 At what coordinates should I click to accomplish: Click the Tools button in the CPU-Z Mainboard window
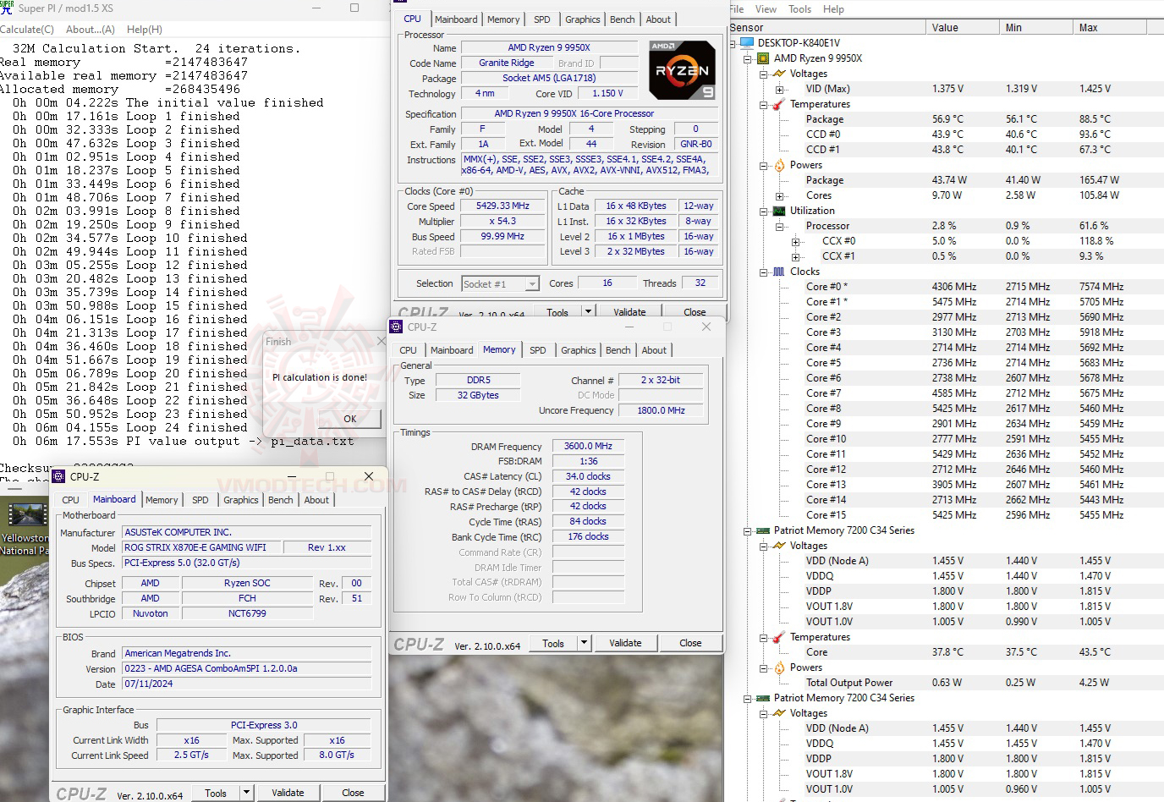216,793
